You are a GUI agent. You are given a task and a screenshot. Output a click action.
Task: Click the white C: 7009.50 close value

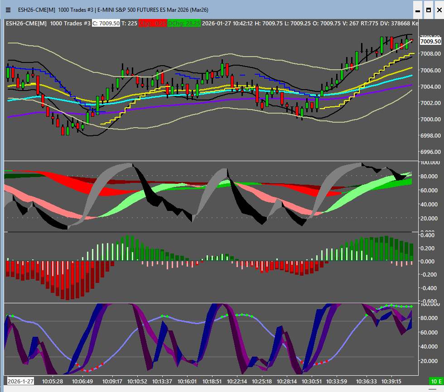106,23
